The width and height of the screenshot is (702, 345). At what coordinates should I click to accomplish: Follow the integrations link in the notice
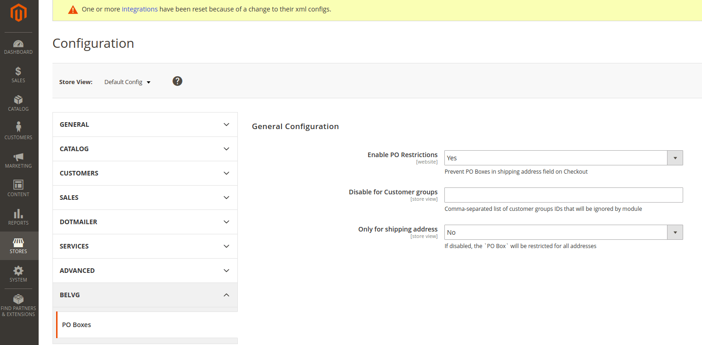coord(140,9)
